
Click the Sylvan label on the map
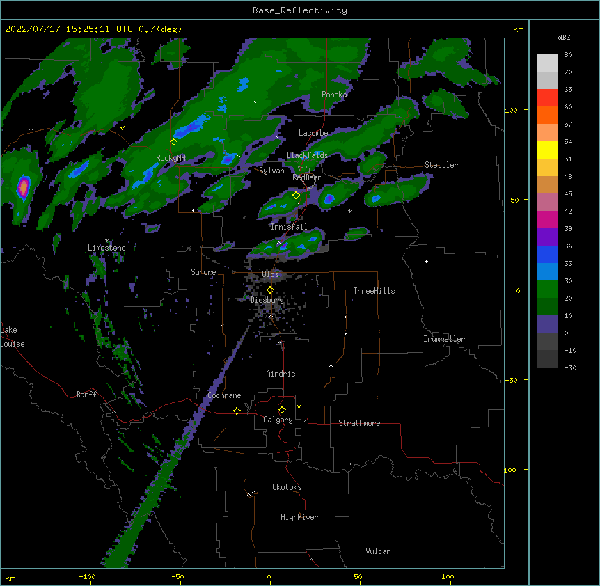[x=271, y=171]
